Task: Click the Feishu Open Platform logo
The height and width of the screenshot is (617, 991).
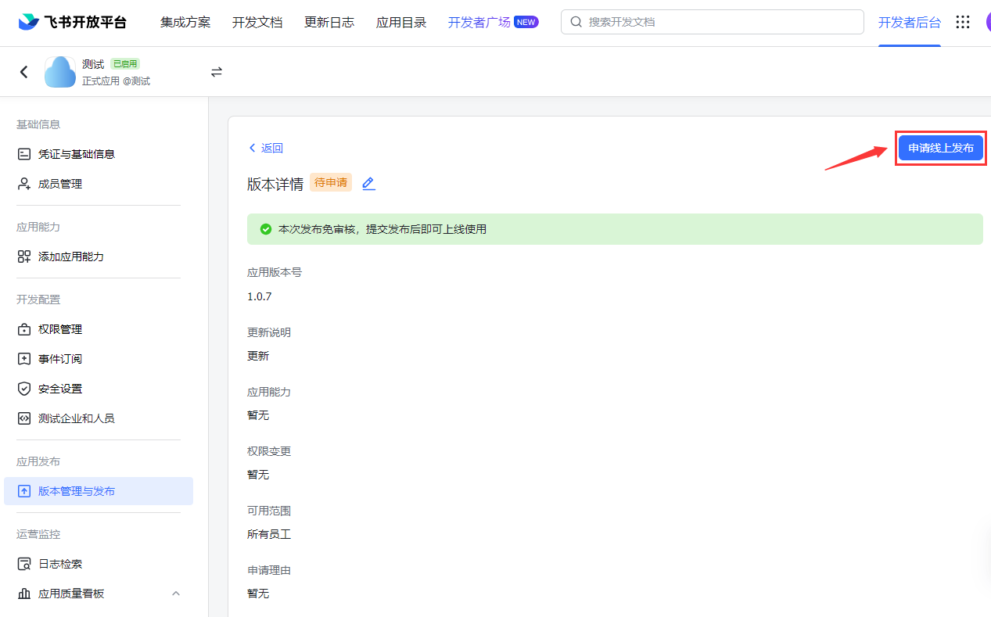Action: [x=72, y=22]
